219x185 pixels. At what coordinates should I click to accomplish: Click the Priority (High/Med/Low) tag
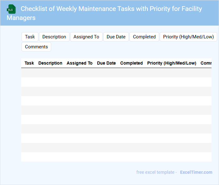188,37
